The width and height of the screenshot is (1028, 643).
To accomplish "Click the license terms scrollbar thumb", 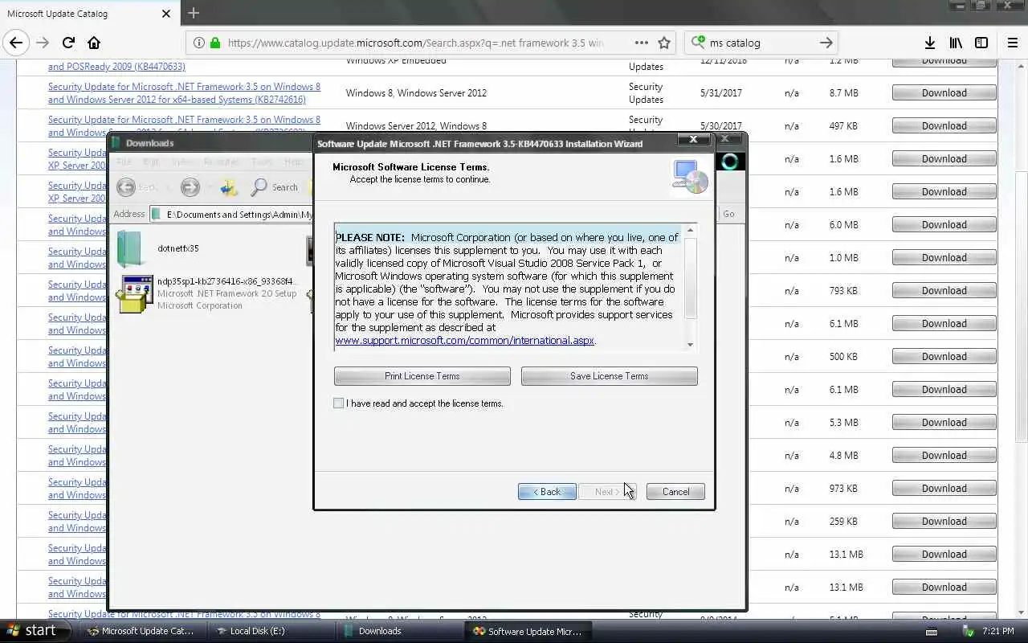I will click(690, 278).
